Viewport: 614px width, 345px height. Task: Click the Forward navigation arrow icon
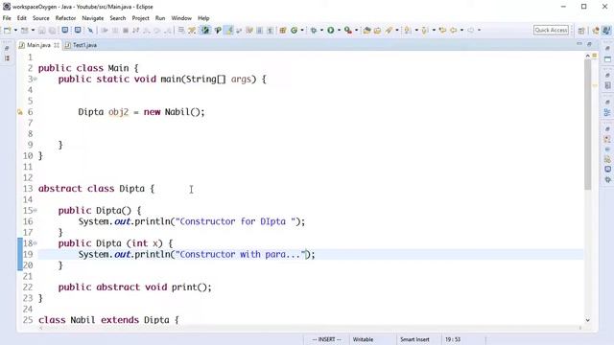tap(471, 30)
